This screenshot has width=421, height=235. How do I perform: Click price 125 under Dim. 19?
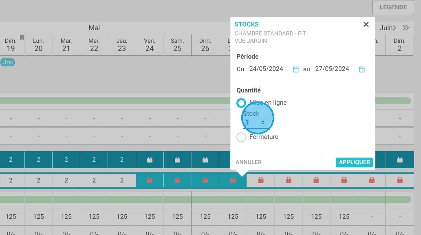coord(11,217)
